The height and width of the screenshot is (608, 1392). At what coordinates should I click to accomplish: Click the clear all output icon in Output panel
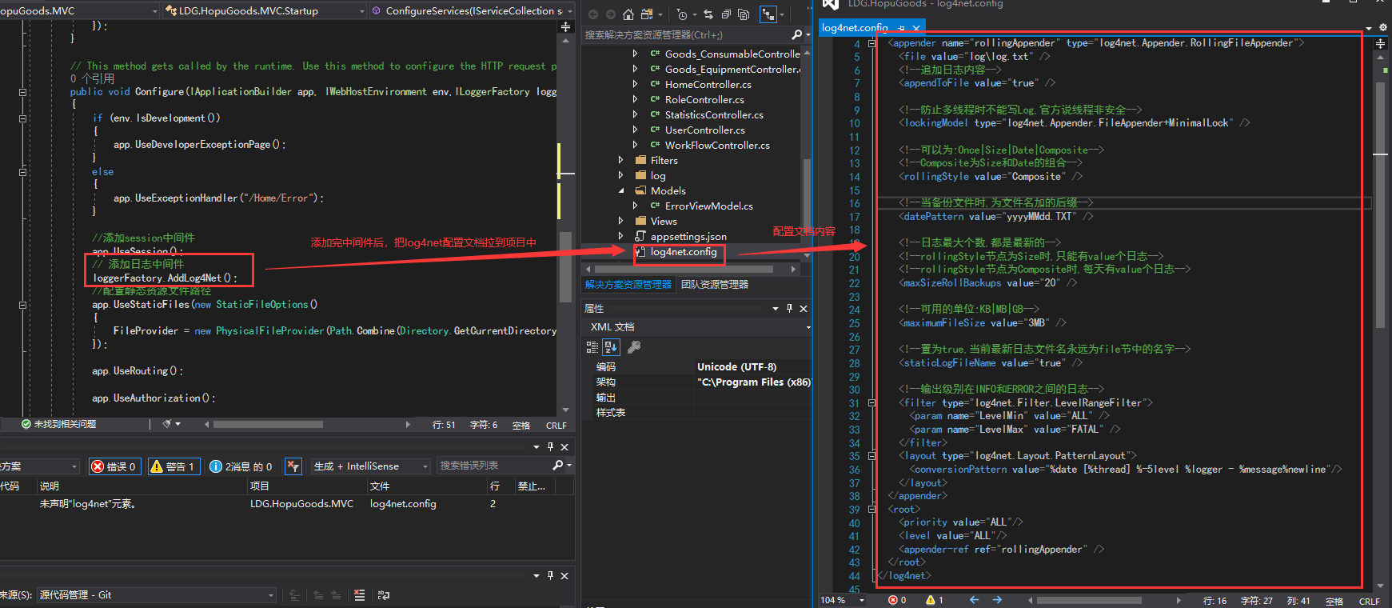tap(360, 595)
